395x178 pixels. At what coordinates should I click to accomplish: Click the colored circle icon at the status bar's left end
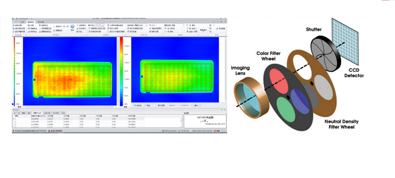pyautogui.click(x=13, y=131)
